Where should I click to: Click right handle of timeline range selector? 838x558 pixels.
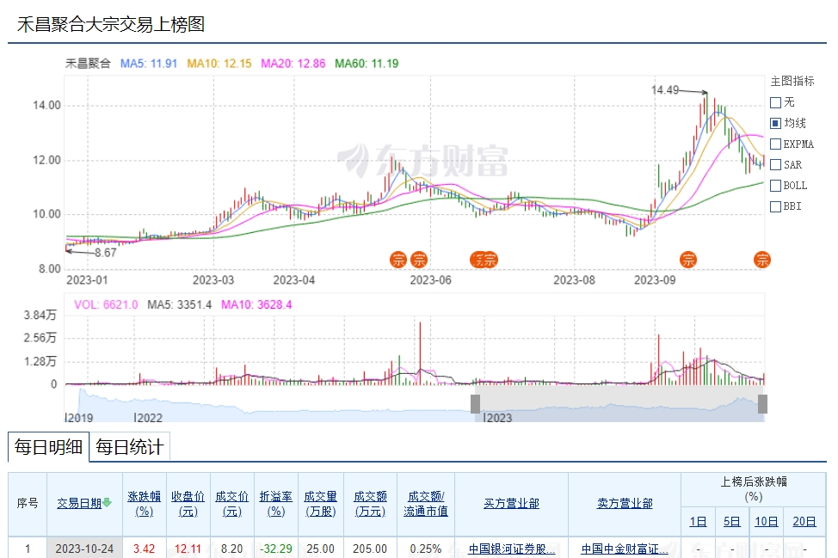click(x=762, y=404)
